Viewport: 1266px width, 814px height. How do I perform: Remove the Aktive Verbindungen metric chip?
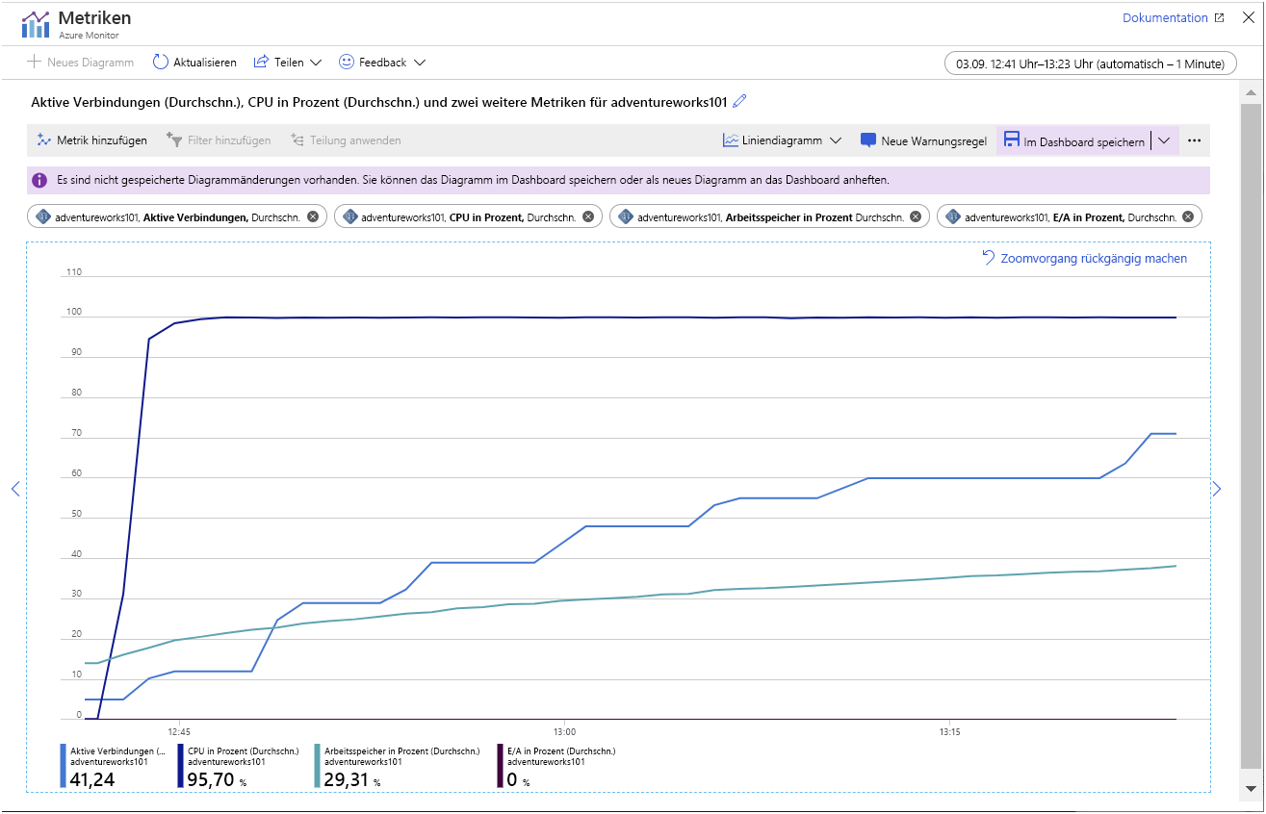pos(313,217)
